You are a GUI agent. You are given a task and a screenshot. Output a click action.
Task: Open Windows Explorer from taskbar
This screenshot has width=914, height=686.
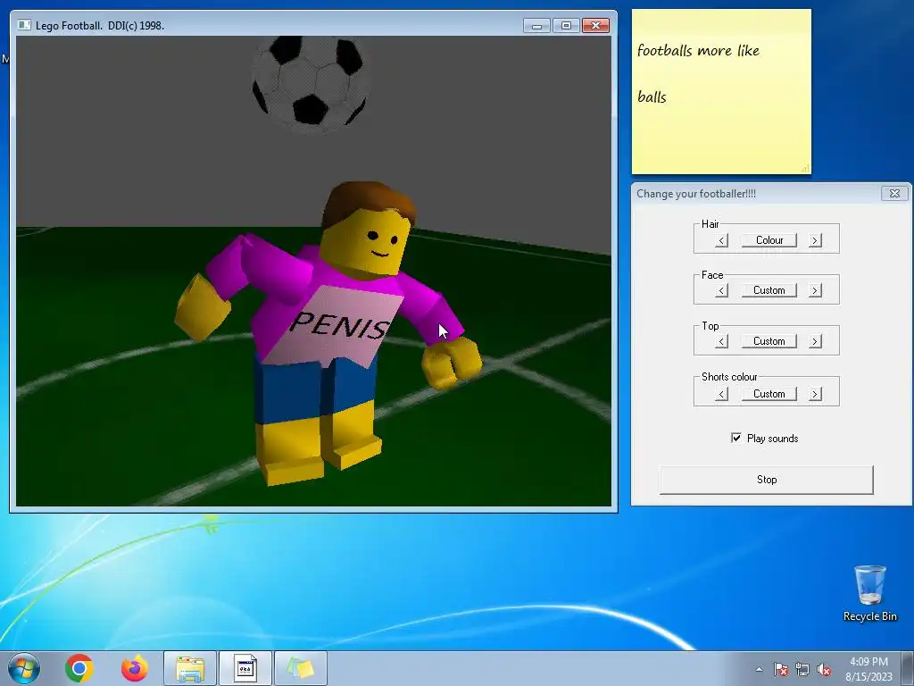click(190, 668)
